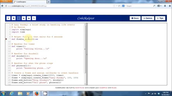Click the CodeSkulptor title in the blue header
Viewport: 172px width, 96px height.
(86, 18)
